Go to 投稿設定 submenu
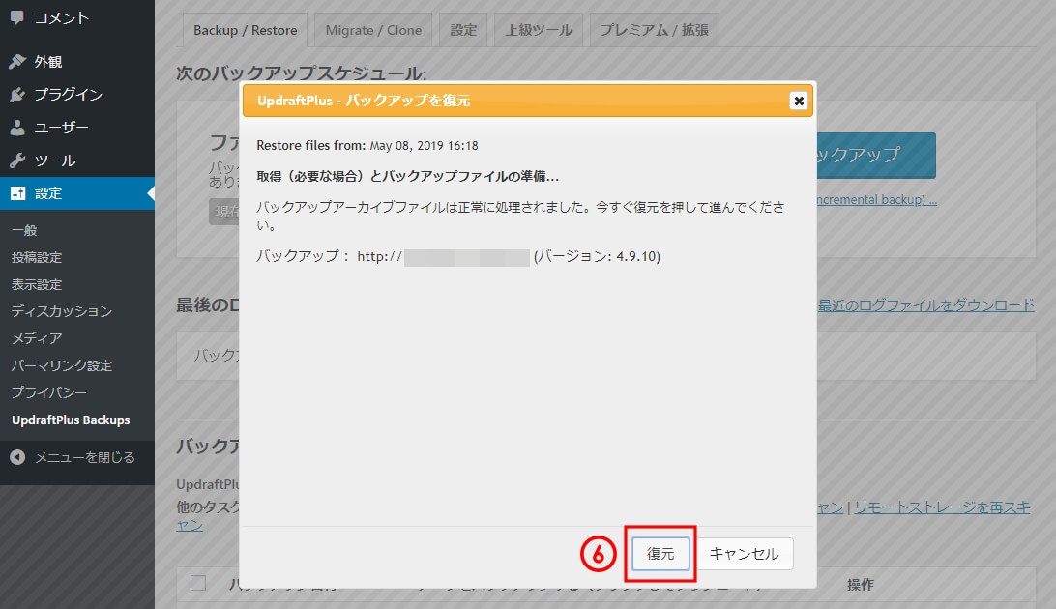 (37, 257)
